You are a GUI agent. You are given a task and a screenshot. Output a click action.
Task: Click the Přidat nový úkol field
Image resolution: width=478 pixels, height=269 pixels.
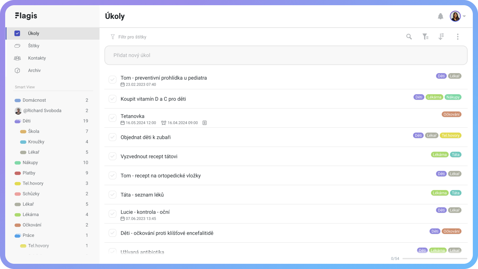tap(286, 55)
